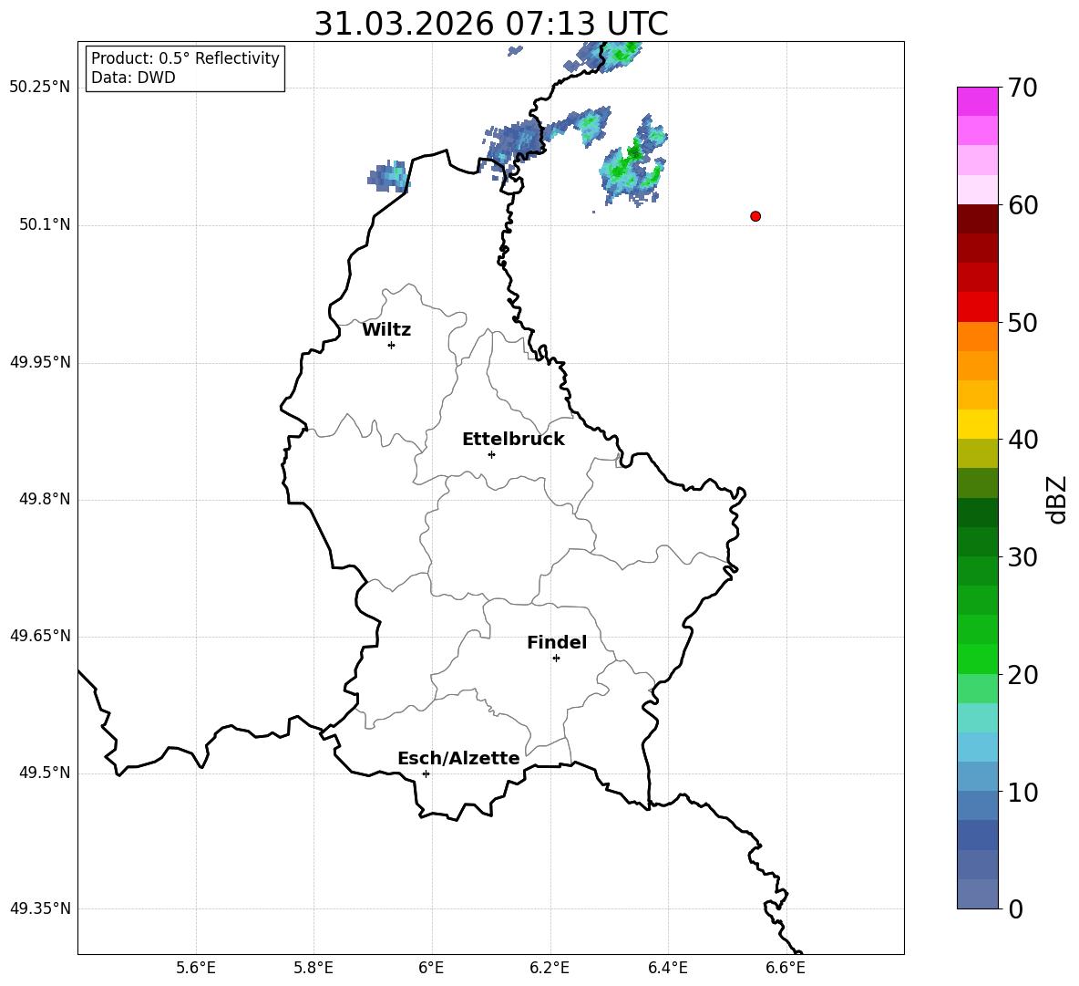
Task: Click the colorbar tick label '70'
Action: coord(1022,88)
